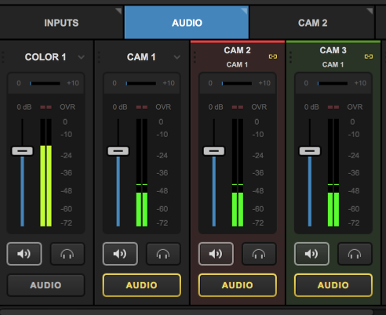Image resolution: width=386 pixels, height=315 pixels.
Task: Expand the CAM 1 channel dropdown
Action: coord(177,57)
